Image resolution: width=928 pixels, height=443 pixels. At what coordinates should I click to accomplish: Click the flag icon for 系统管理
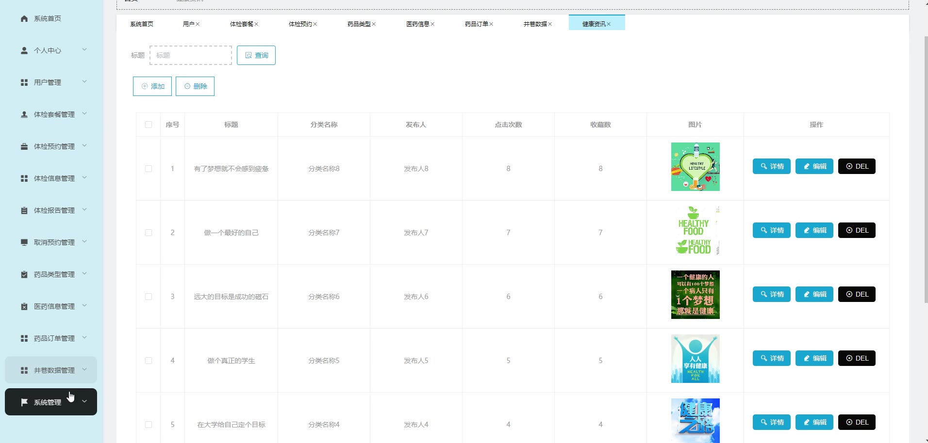pos(24,402)
